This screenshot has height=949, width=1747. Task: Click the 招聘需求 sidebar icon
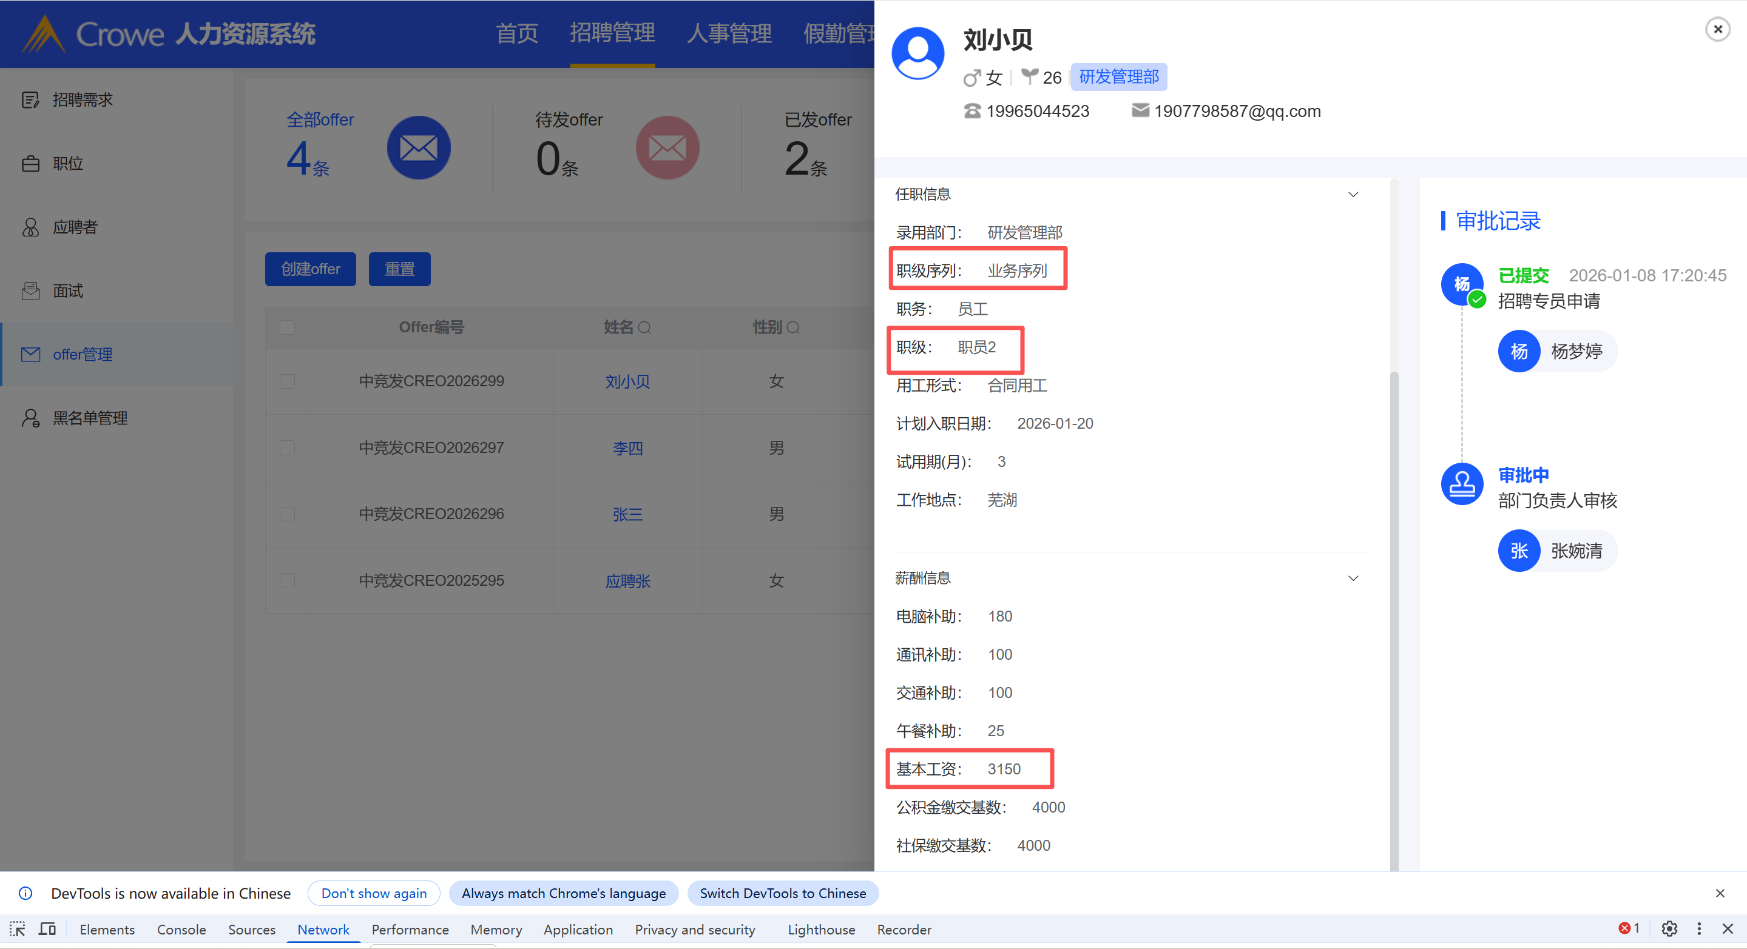point(30,100)
